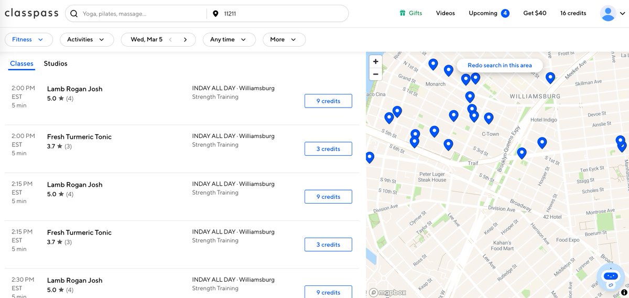This screenshot has height=298, width=629.
Task: Open the 2:00 PM Lamb Rogan Josh class title
Action: (75, 89)
